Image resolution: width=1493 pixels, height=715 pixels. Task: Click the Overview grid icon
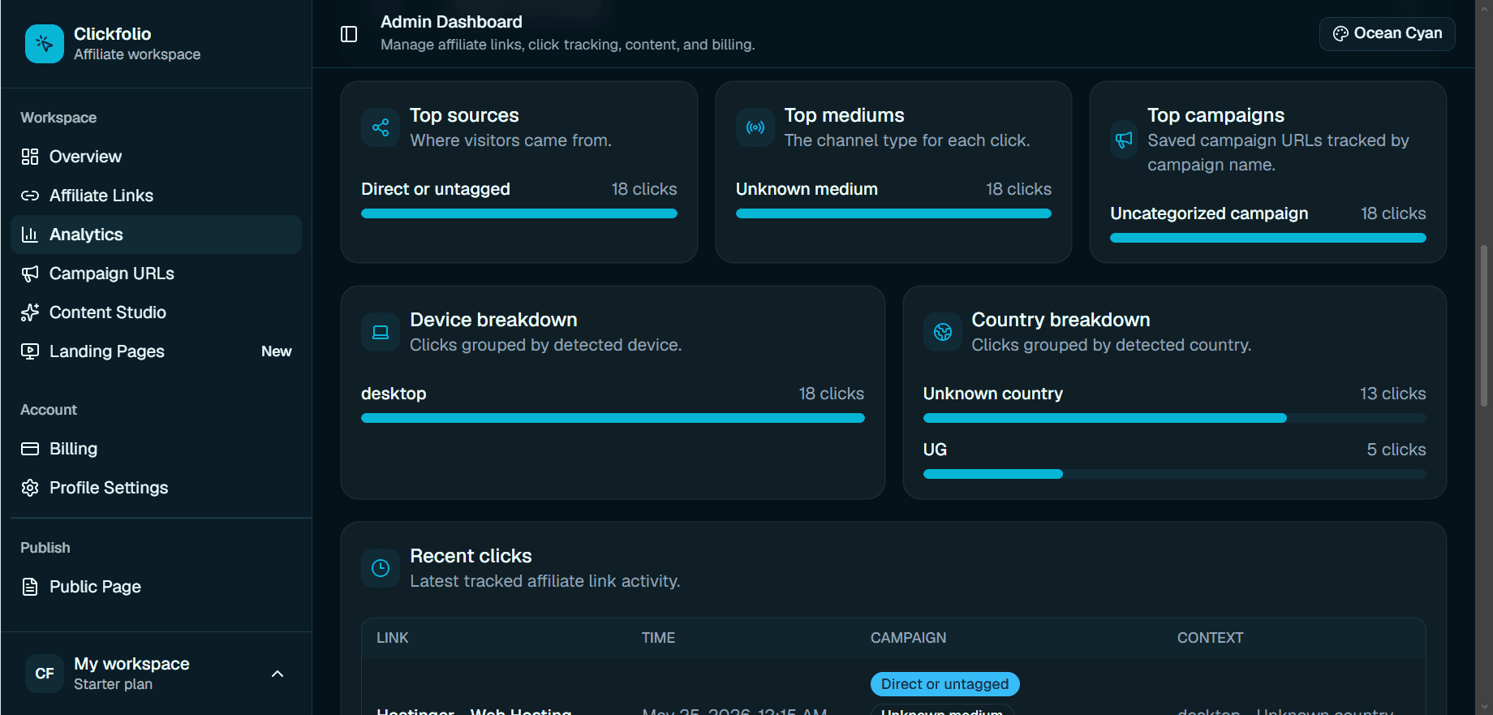(30, 157)
